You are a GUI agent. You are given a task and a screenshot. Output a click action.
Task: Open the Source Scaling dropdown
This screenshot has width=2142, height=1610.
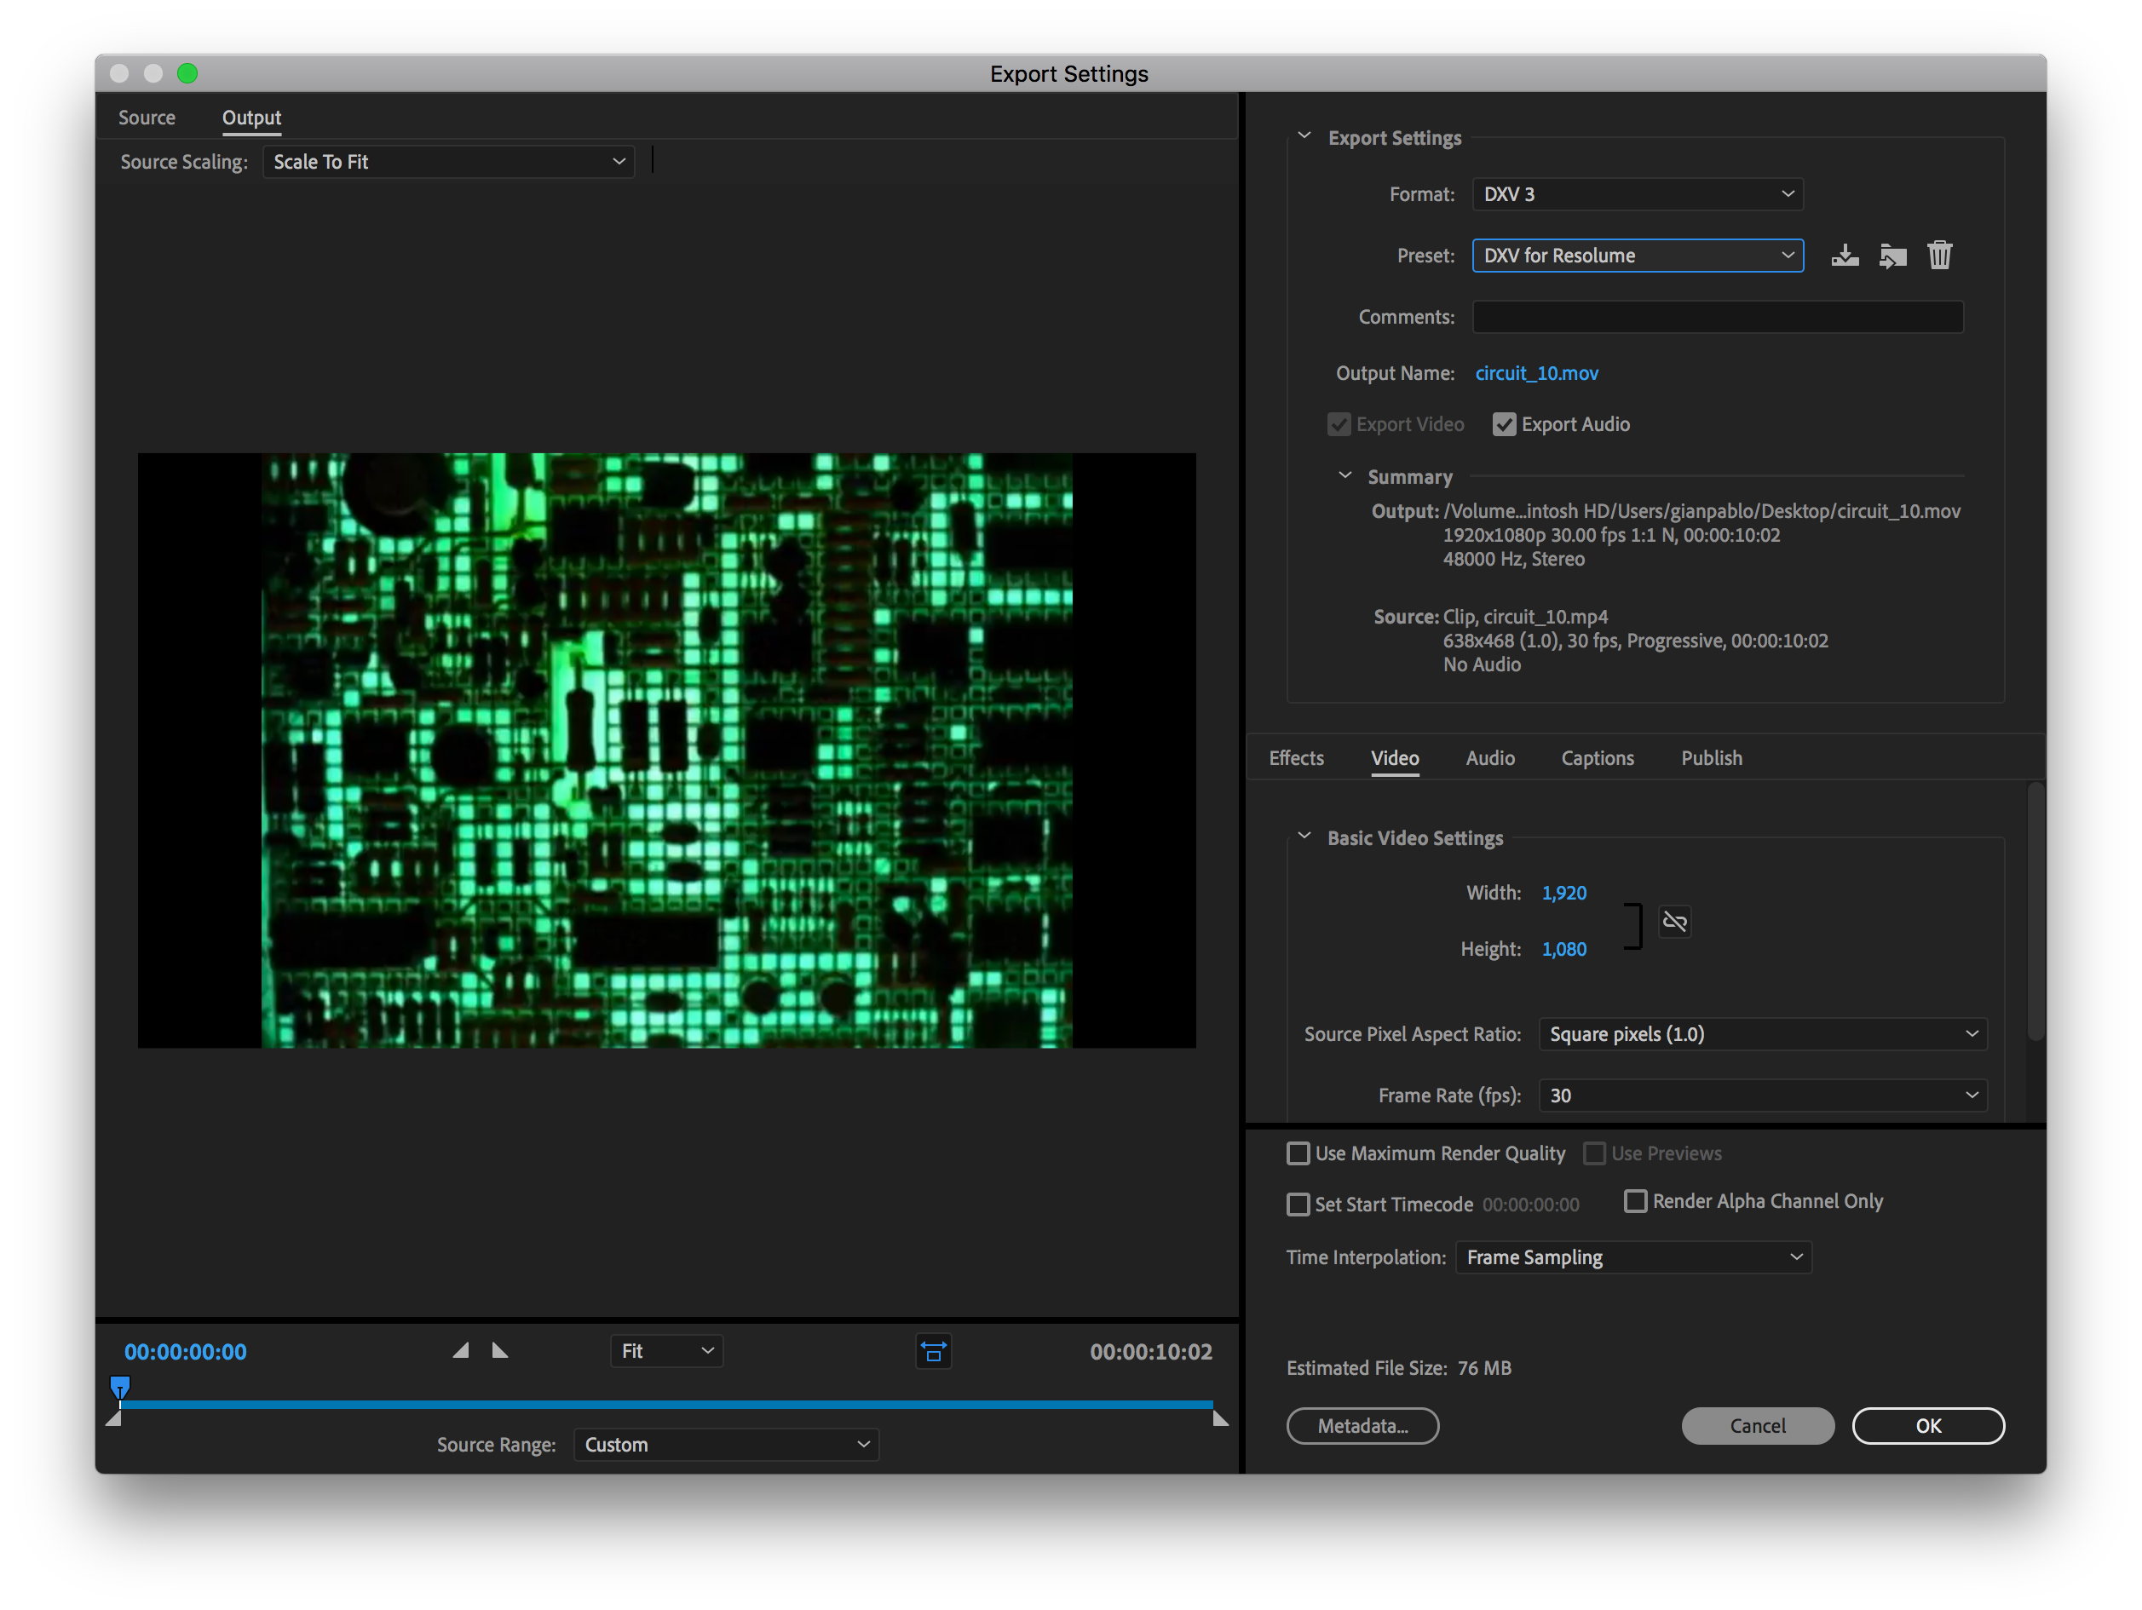pos(448,162)
